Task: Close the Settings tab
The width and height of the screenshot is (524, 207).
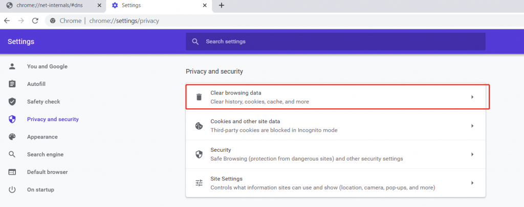Action: pyautogui.click(x=205, y=5)
